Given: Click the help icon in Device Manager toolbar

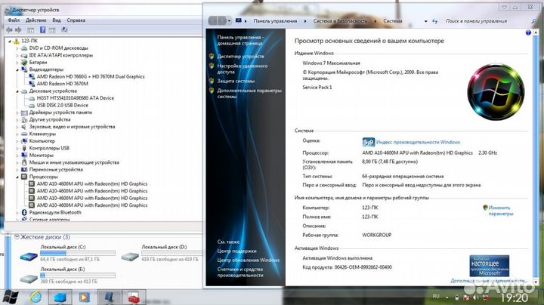Looking at the screenshot, I should pos(42,29).
